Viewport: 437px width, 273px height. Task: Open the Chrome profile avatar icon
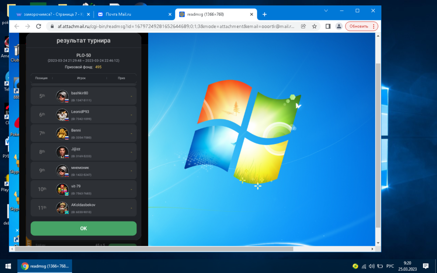pyautogui.click(x=339, y=26)
